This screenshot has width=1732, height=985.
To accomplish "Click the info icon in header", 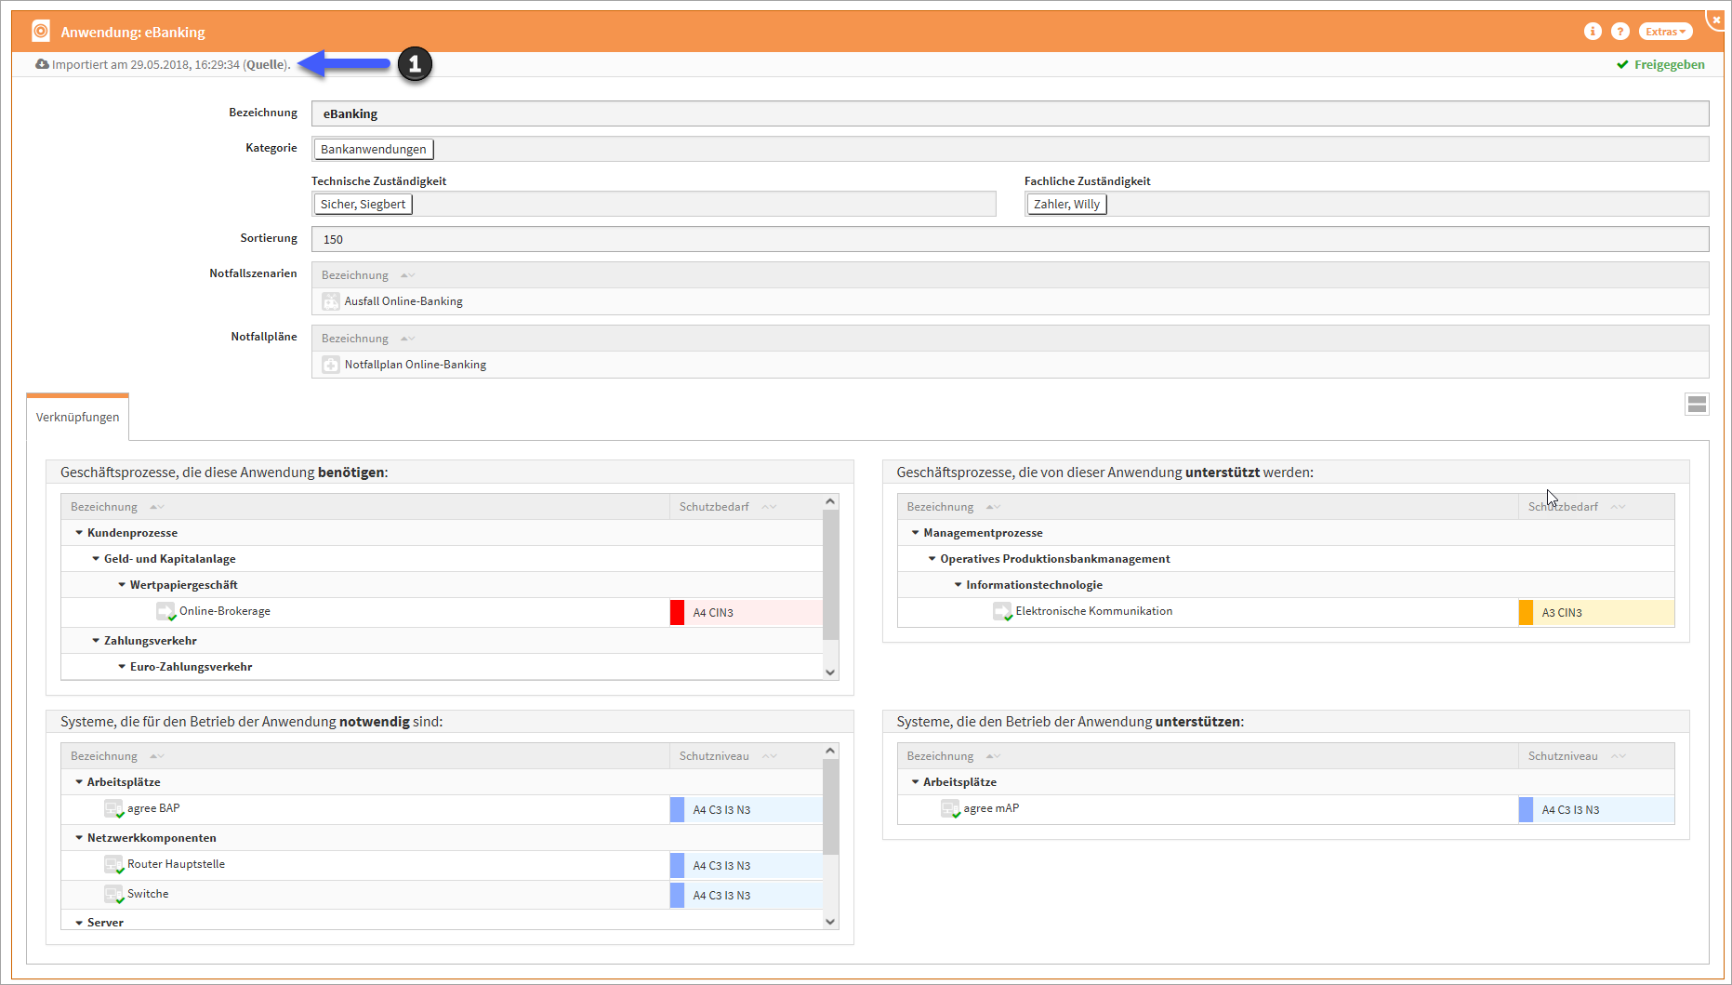I will (x=1593, y=32).
